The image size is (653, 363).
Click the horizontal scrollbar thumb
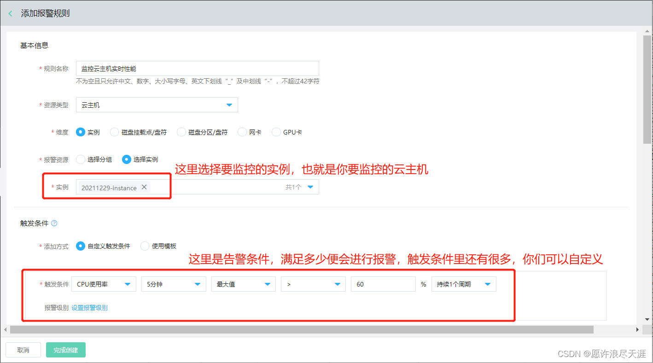click(x=302, y=329)
